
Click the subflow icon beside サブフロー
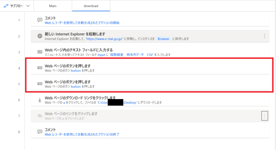(6, 6)
